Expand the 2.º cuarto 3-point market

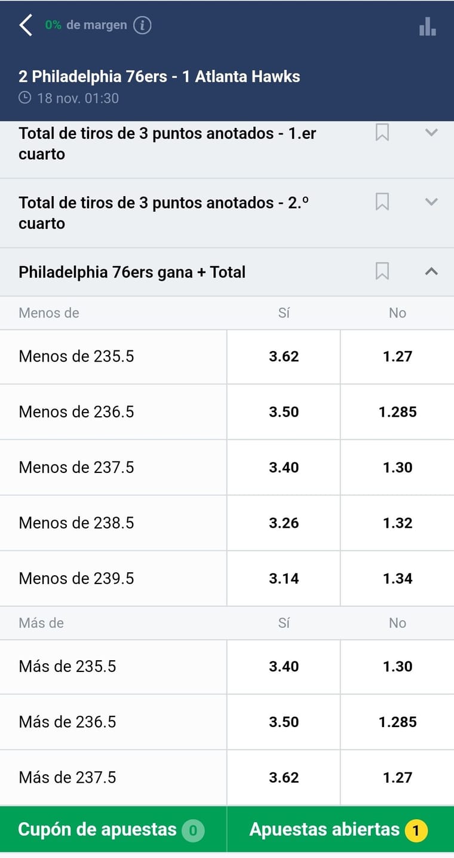click(431, 202)
